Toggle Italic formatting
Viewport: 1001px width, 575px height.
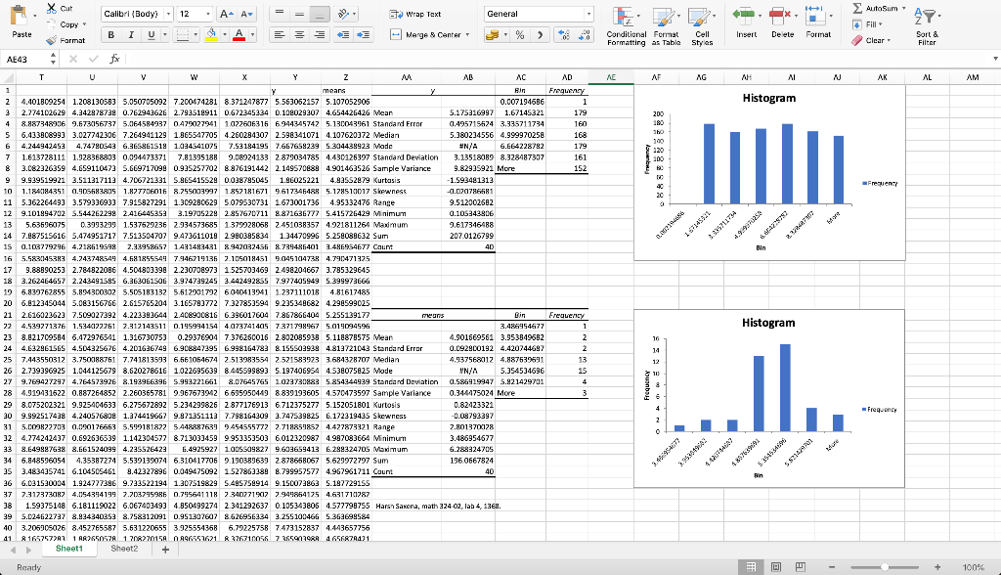[x=131, y=35]
